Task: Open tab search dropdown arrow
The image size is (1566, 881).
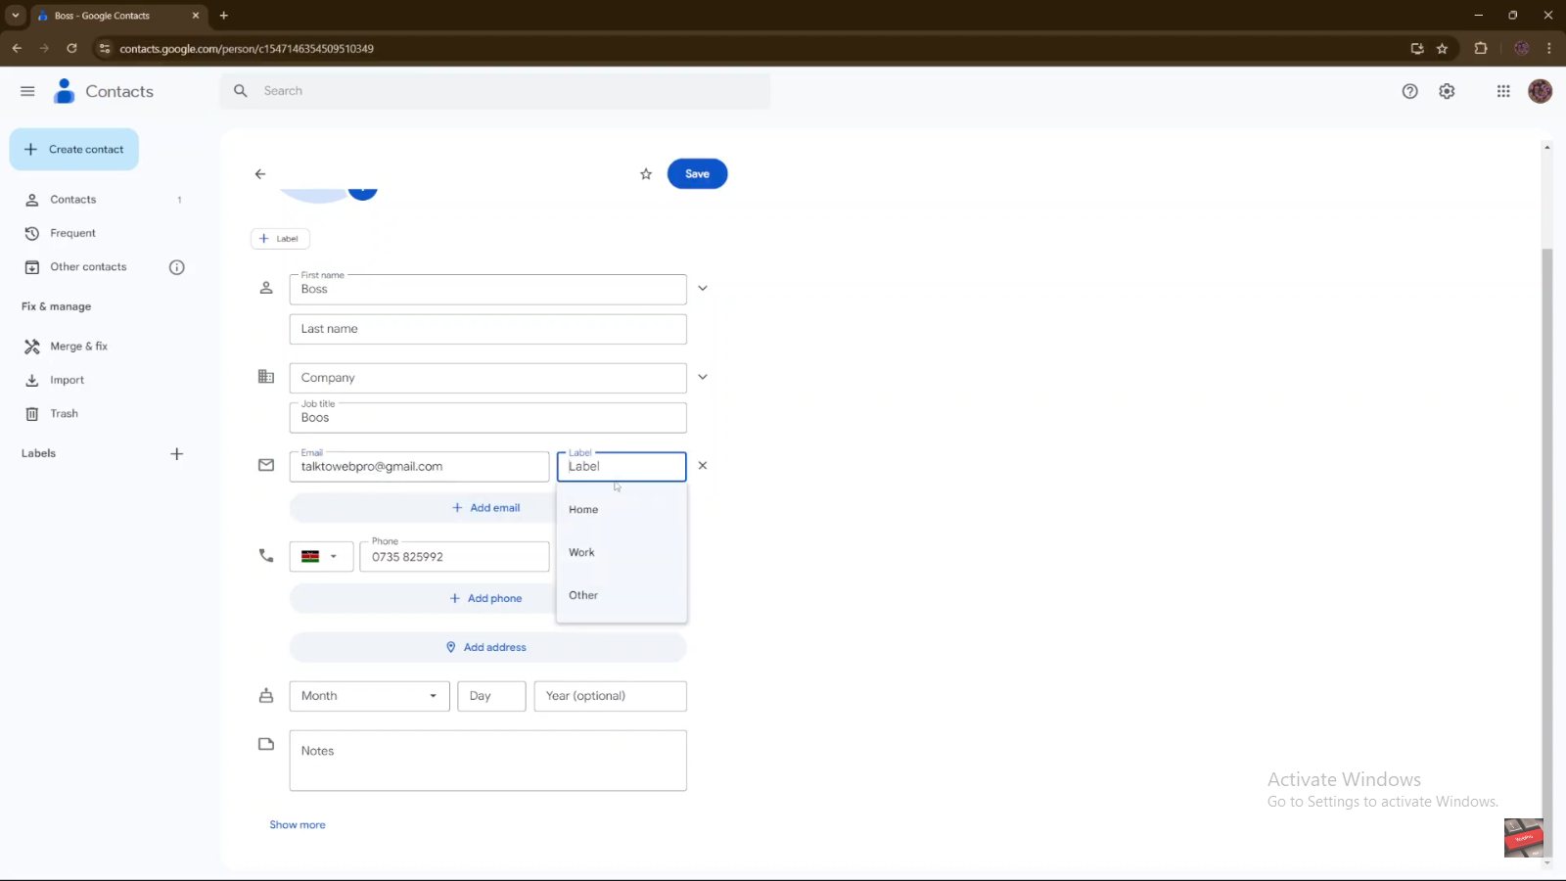Action: pos(16,16)
